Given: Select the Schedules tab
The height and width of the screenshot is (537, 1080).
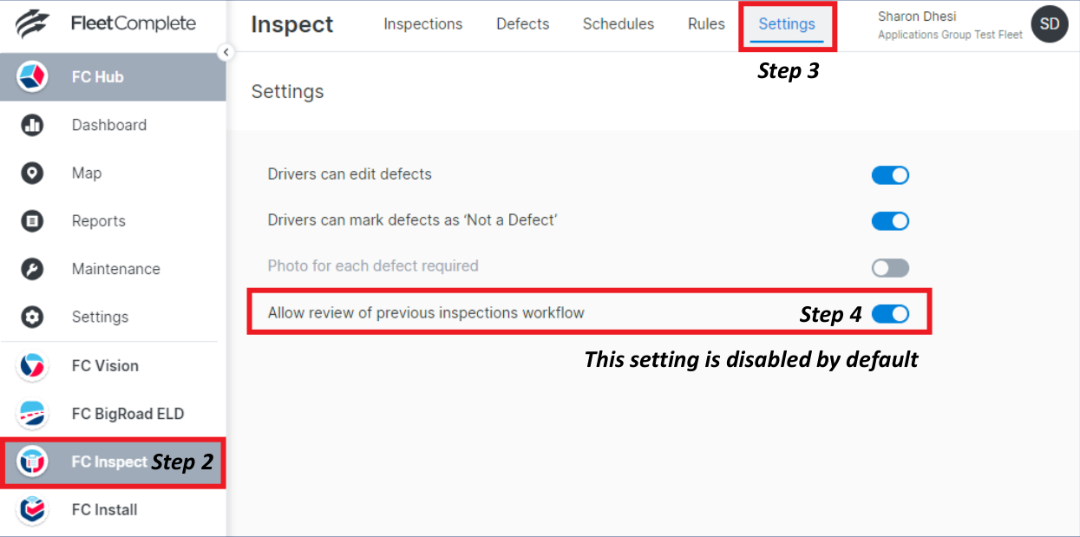Looking at the screenshot, I should click(x=618, y=24).
